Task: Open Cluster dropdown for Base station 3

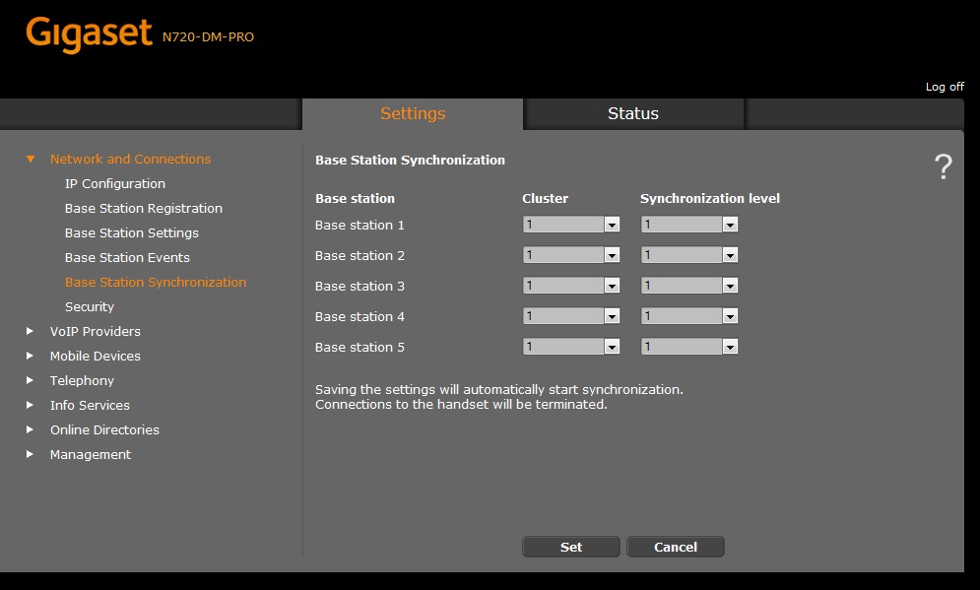Action: pyautogui.click(x=570, y=286)
